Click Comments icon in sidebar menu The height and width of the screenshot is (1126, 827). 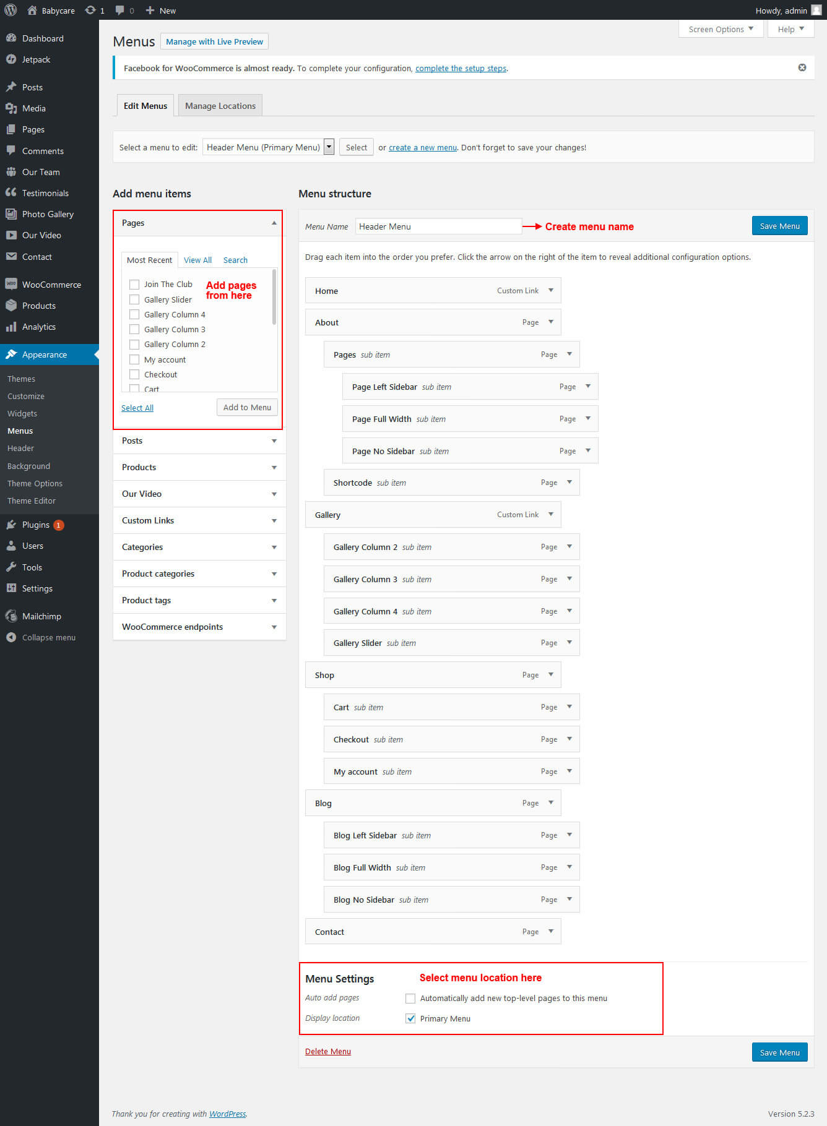point(11,150)
